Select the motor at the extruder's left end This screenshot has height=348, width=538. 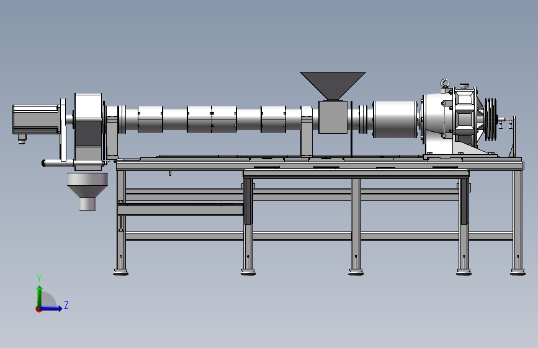[x=36, y=120]
